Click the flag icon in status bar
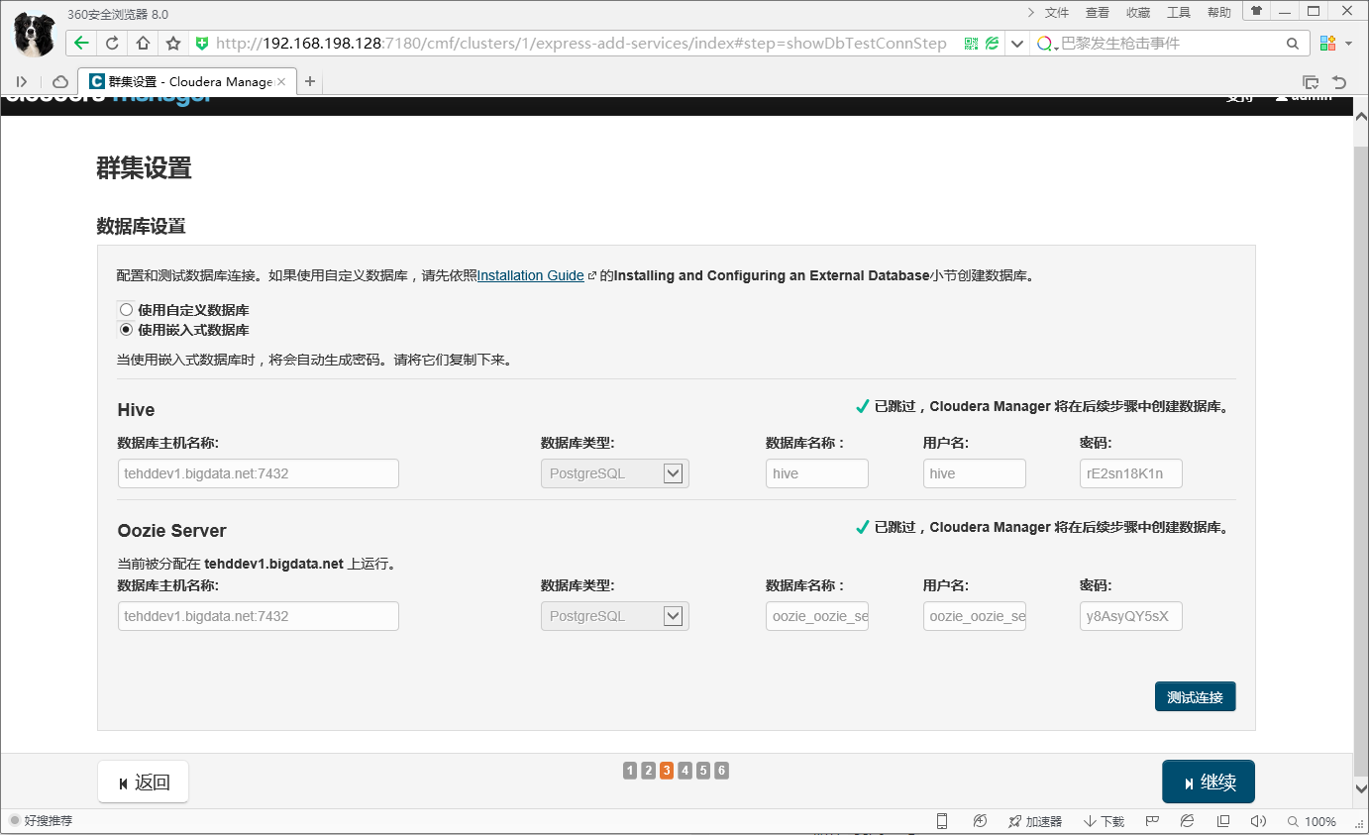The image size is (1369, 835). (1153, 821)
